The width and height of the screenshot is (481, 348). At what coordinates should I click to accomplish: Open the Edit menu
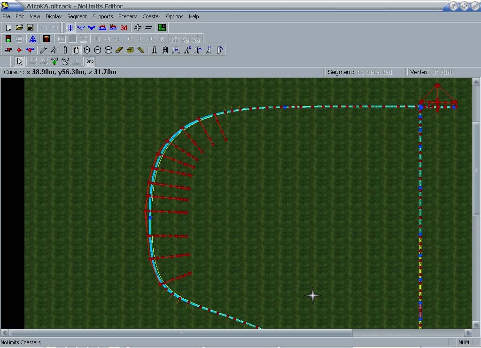coord(20,16)
